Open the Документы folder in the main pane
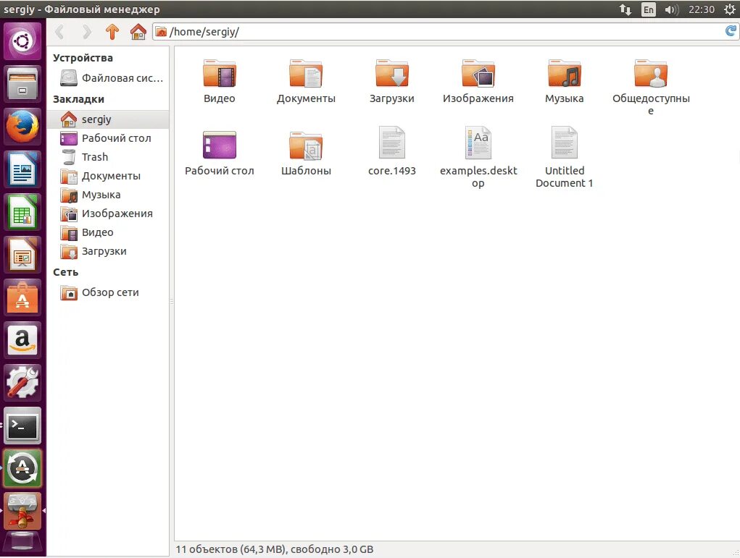The width and height of the screenshot is (740, 558). point(306,82)
